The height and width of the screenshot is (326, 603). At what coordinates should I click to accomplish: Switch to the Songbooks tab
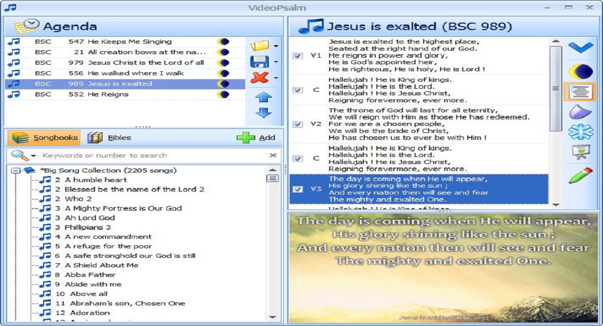click(x=44, y=137)
